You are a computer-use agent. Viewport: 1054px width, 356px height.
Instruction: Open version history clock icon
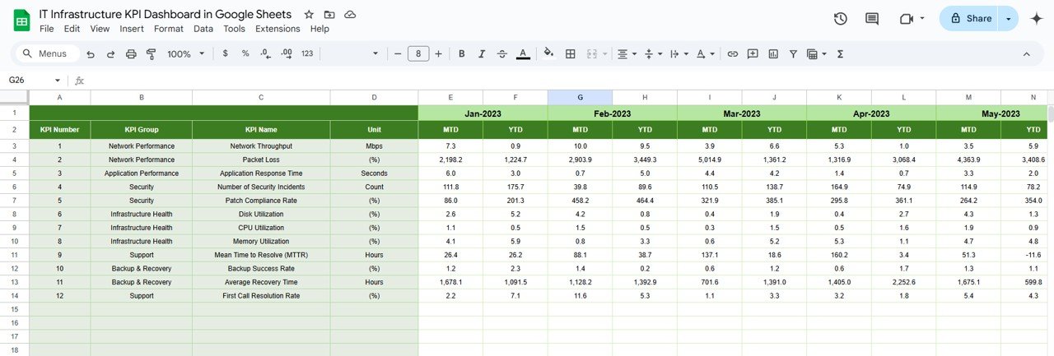click(x=841, y=18)
